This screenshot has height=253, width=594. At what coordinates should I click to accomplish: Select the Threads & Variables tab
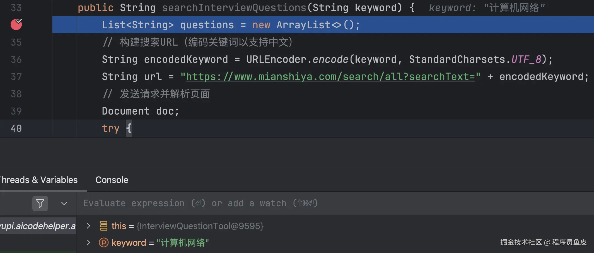pos(38,180)
